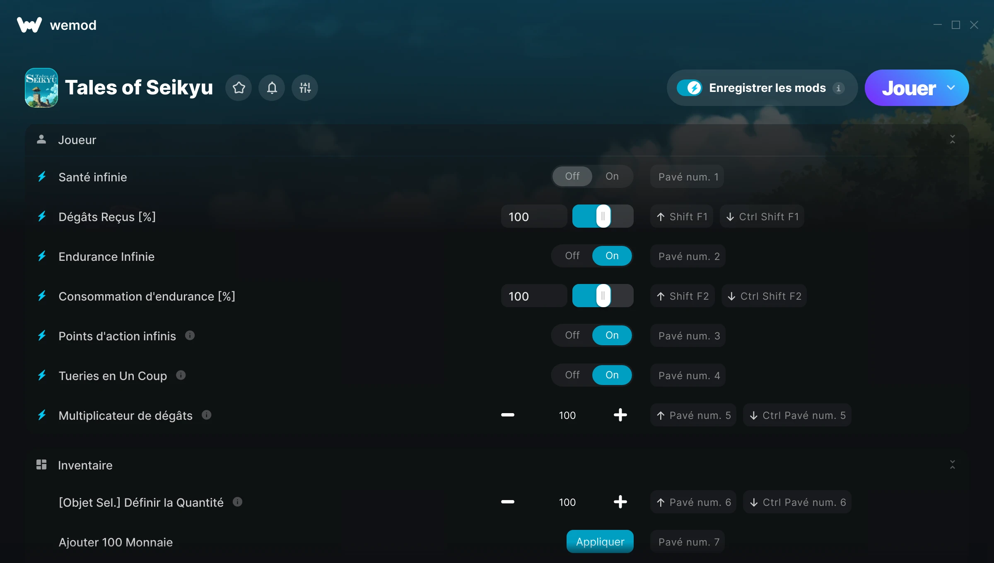Turn on Santé infinie toggle
The image size is (994, 563).
pyautogui.click(x=612, y=176)
